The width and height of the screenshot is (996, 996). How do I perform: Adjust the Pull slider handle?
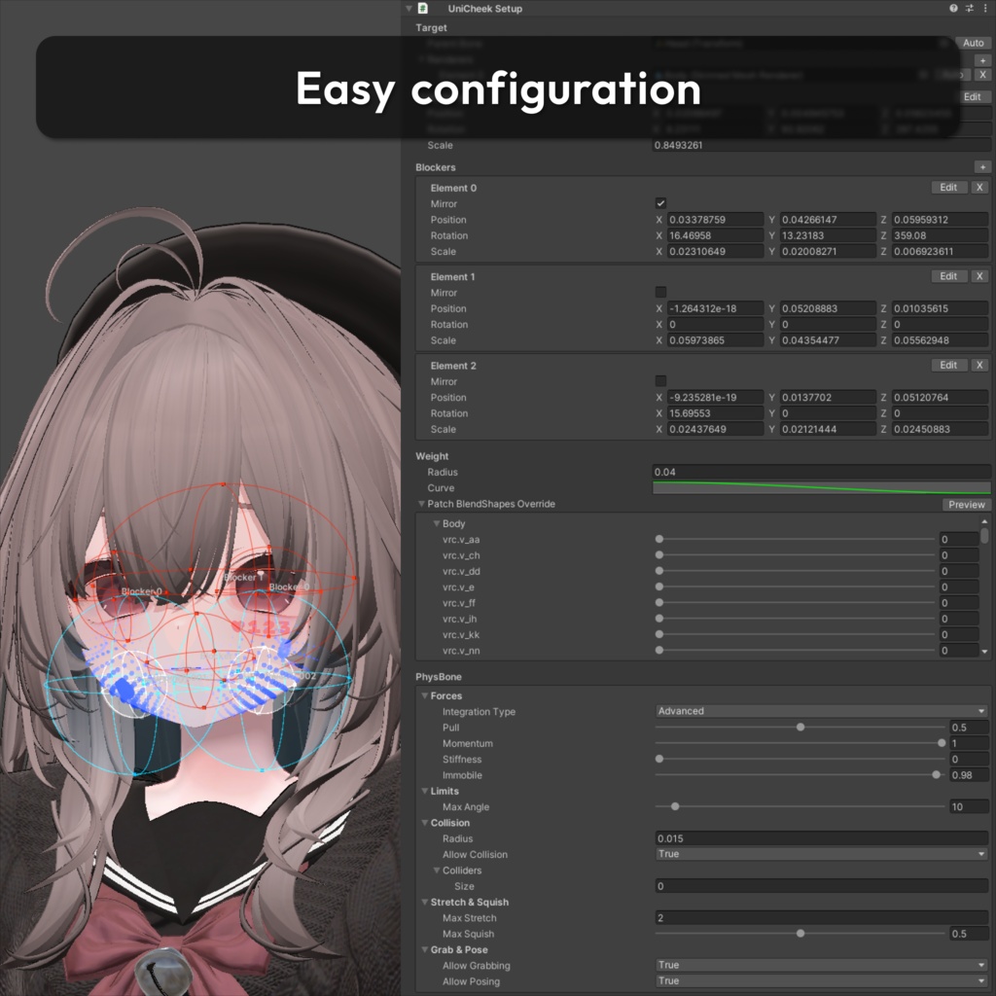tap(800, 727)
